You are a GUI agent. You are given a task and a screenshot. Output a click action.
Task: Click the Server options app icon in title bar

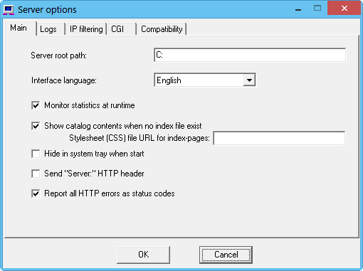tap(9, 10)
